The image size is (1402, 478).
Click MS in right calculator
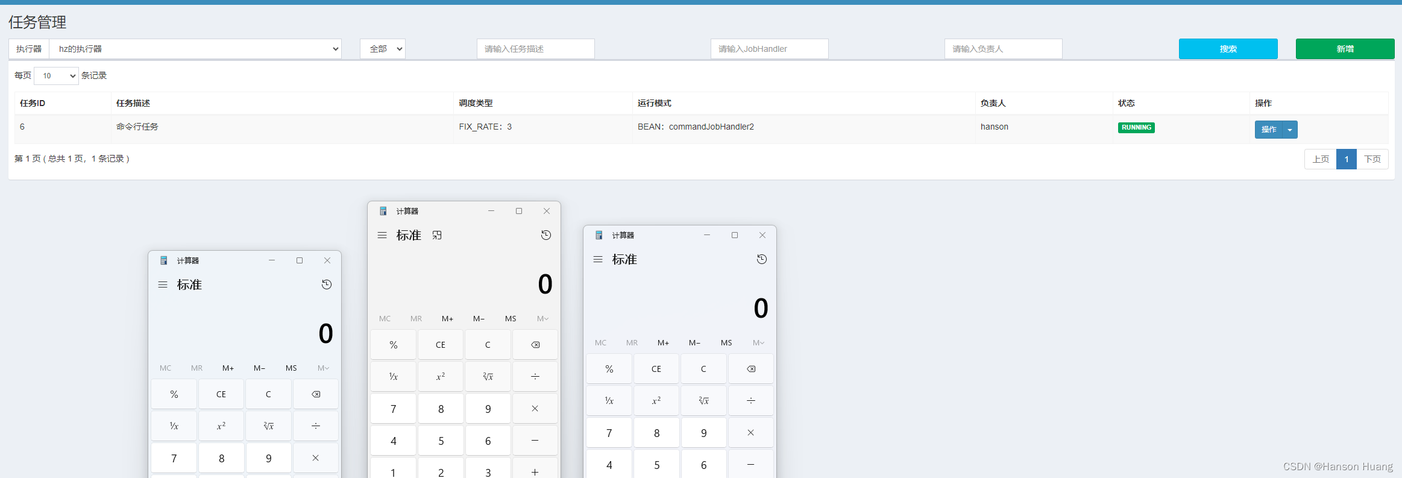coord(726,343)
